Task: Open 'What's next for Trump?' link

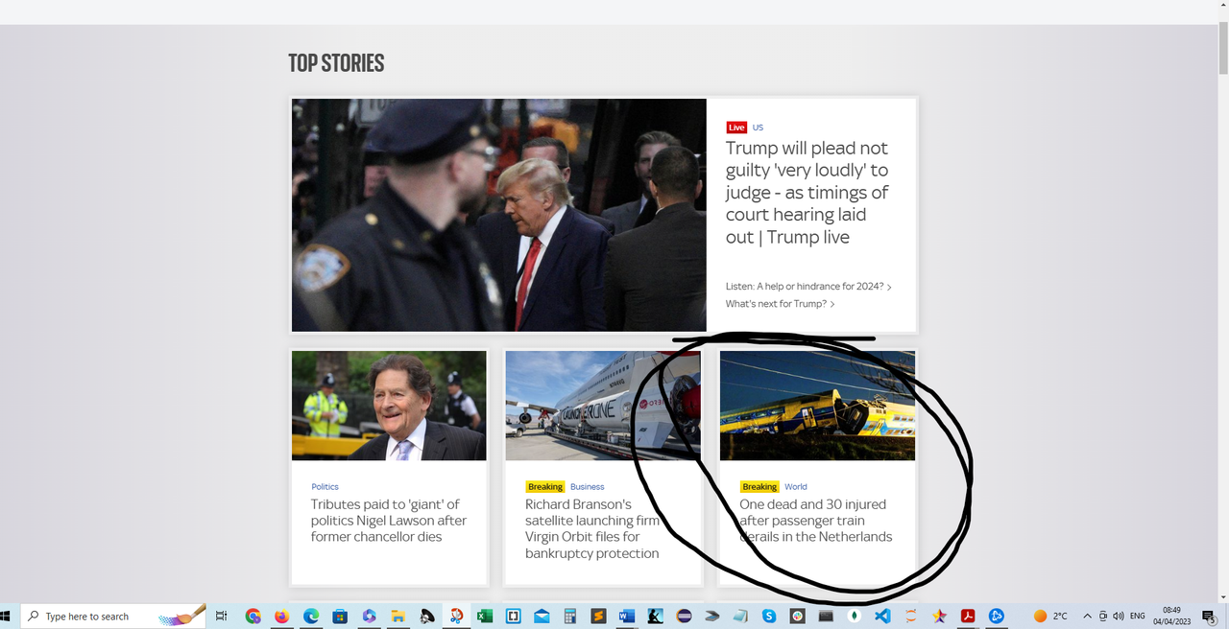Action: point(780,304)
